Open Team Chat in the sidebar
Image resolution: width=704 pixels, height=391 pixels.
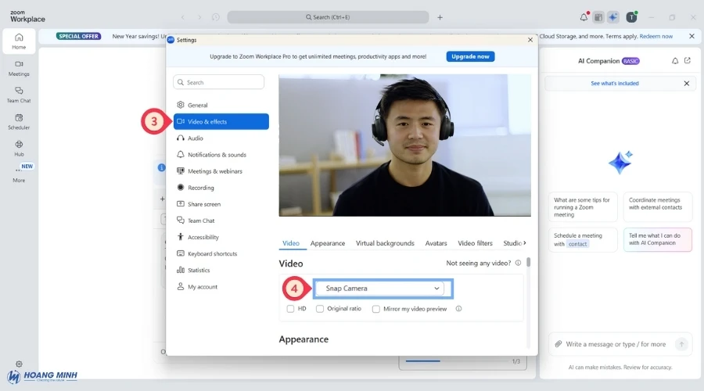coord(19,94)
